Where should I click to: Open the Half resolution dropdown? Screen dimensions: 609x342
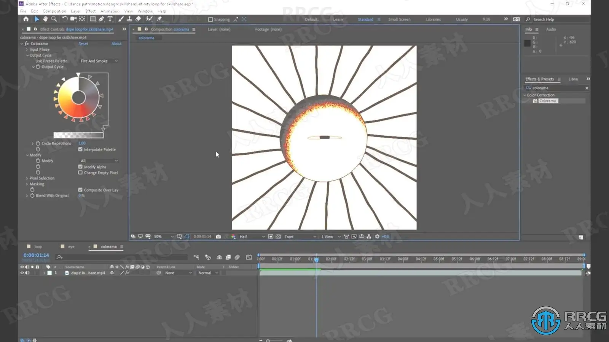coord(252,237)
